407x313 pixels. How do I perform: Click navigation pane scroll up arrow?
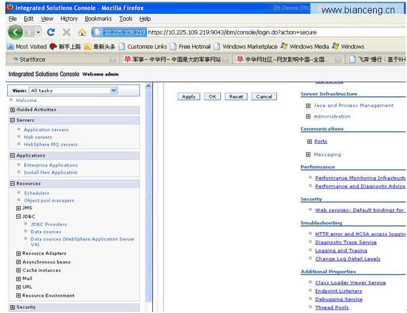(149, 86)
